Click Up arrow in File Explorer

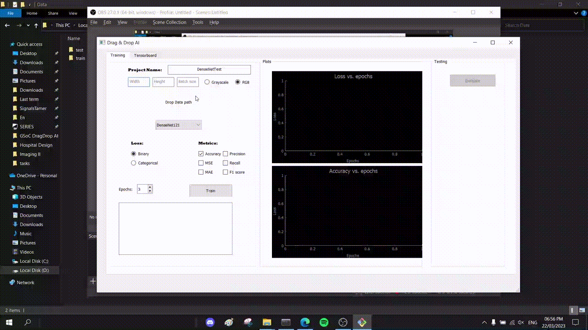(x=36, y=25)
